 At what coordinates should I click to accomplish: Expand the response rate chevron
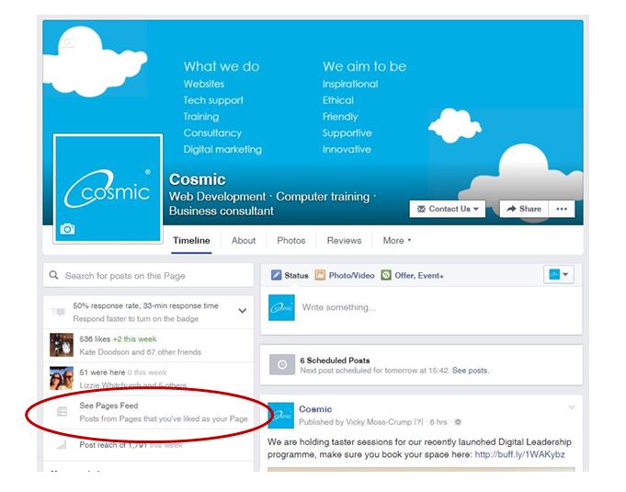pos(243,311)
